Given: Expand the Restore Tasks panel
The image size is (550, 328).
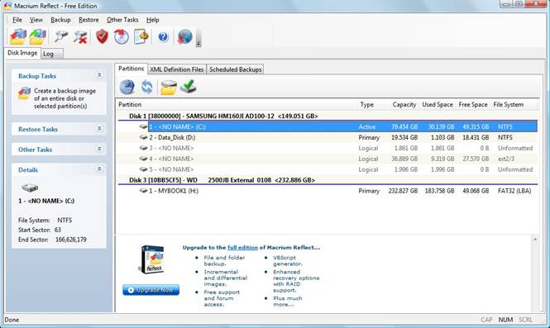Looking at the screenshot, I should tap(99, 129).
